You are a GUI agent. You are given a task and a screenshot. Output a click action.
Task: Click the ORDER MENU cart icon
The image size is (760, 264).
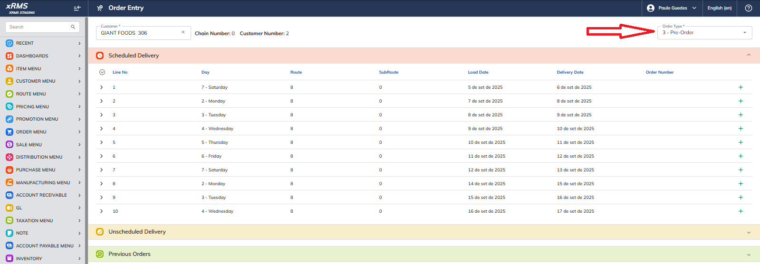pos(10,132)
